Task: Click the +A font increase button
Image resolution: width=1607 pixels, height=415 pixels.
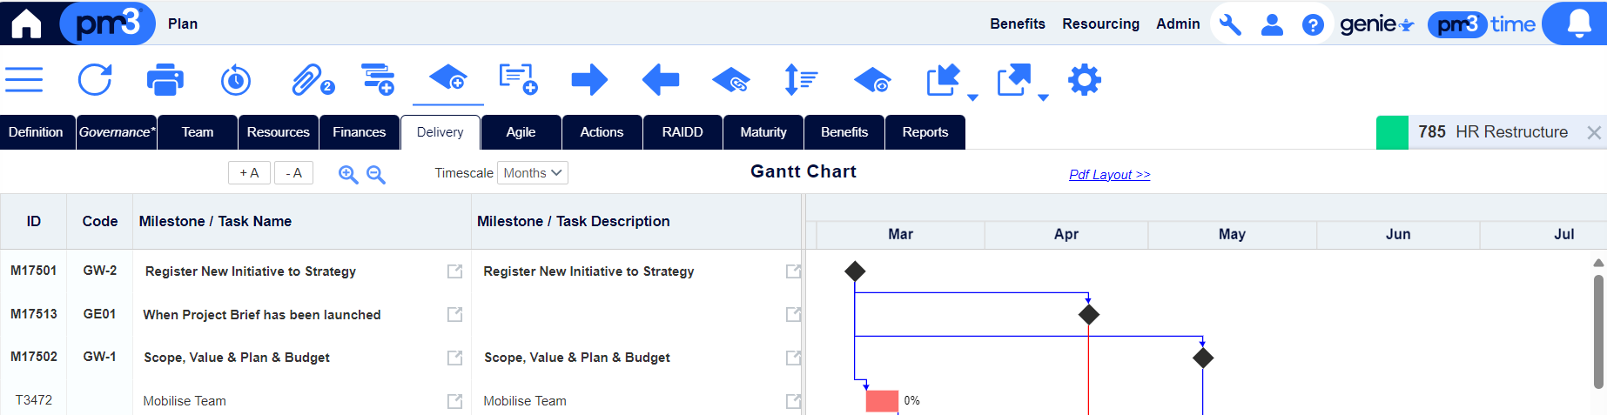Action: [249, 173]
